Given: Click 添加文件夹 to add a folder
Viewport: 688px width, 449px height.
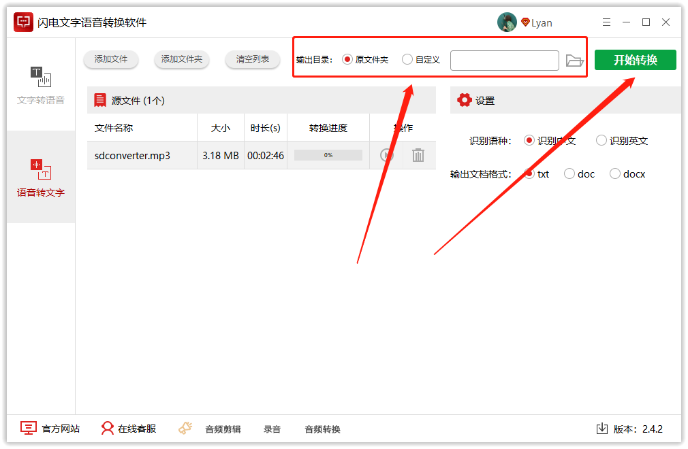Looking at the screenshot, I should tap(181, 59).
